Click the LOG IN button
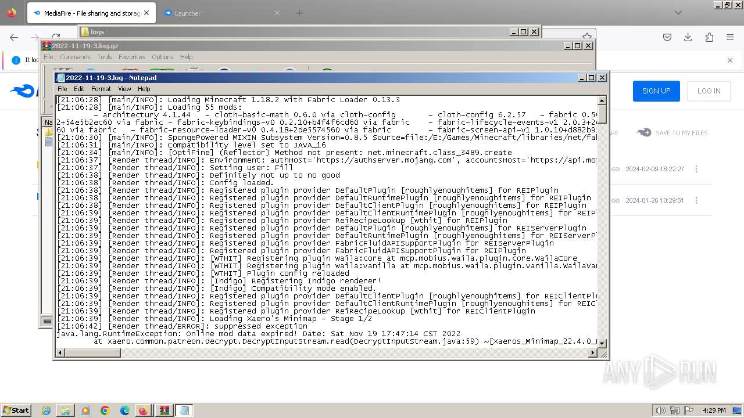This screenshot has width=744, height=418. tap(709, 91)
